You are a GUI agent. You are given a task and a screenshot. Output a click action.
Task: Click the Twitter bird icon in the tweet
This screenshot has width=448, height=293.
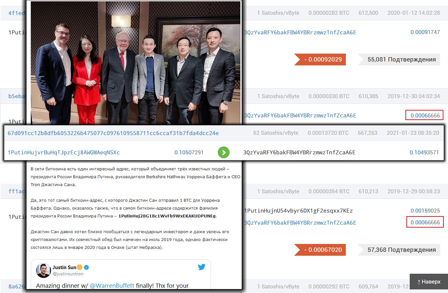tap(201, 267)
